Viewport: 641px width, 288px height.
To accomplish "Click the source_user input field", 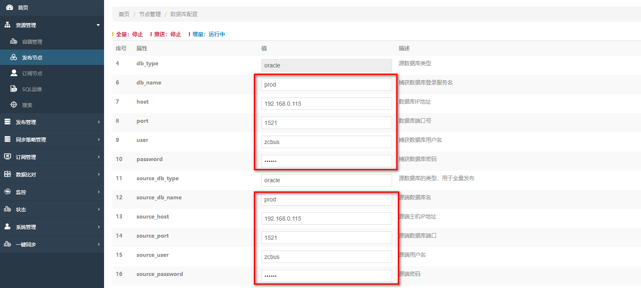I will [326, 257].
